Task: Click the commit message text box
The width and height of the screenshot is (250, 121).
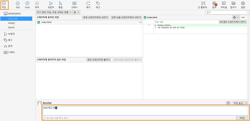Action: 146,111
